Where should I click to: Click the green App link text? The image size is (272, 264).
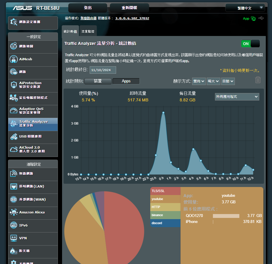[246, 19]
